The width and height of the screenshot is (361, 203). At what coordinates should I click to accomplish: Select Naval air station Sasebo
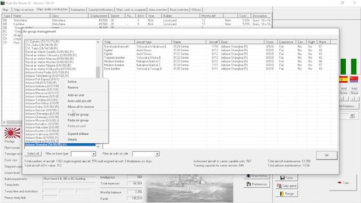pyautogui.click(x=49, y=52)
